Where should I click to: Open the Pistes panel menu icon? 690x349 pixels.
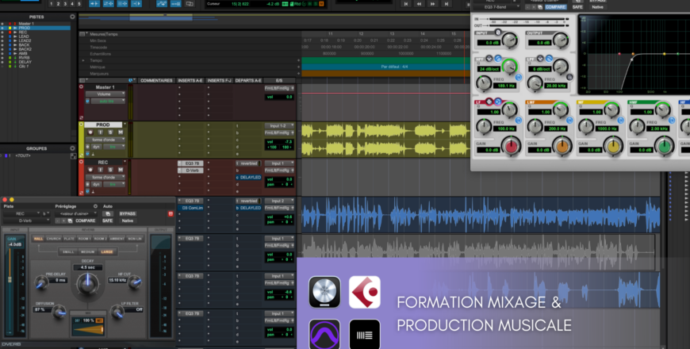[73, 17]
